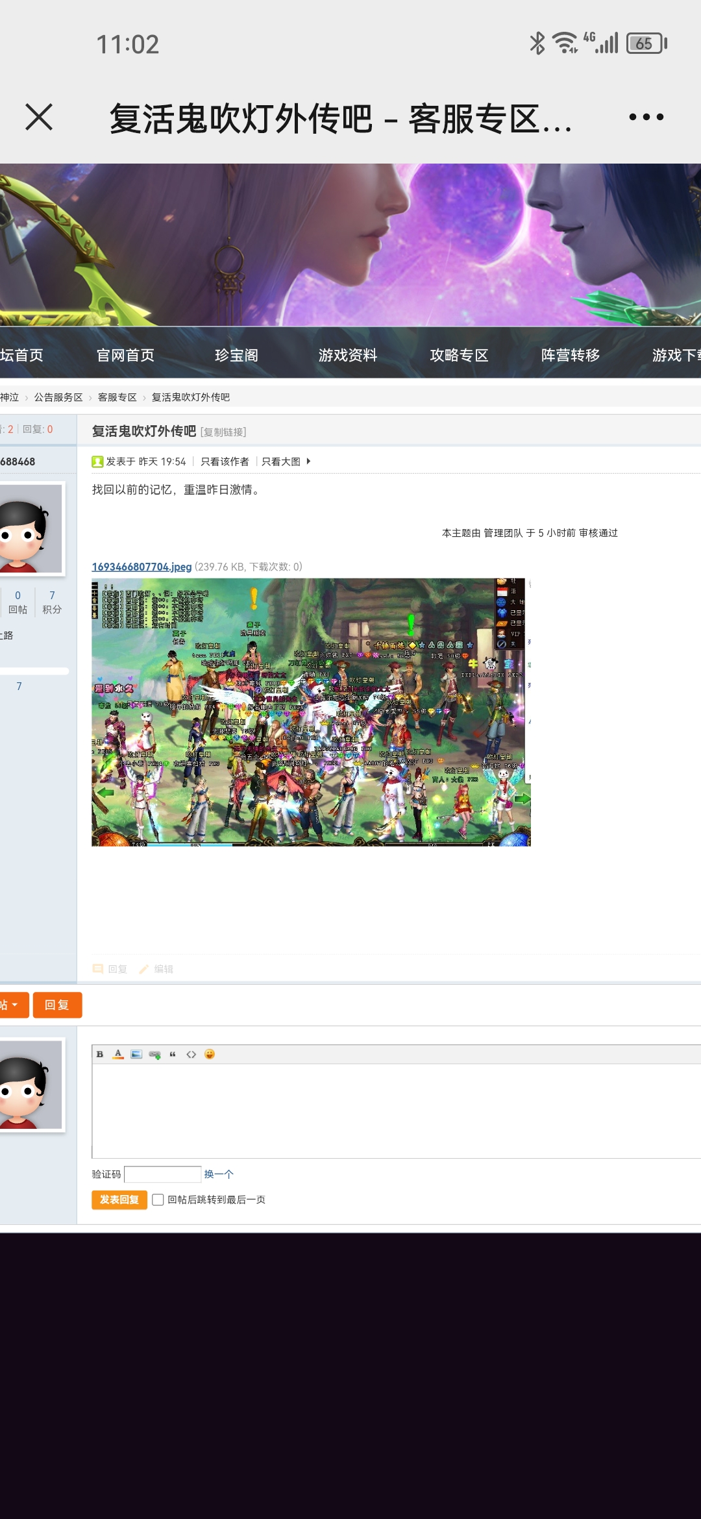Viewport: 701px width, 1519px height.
Task: Open the 官网首页 nav tab
Action: tap(125, 355)
